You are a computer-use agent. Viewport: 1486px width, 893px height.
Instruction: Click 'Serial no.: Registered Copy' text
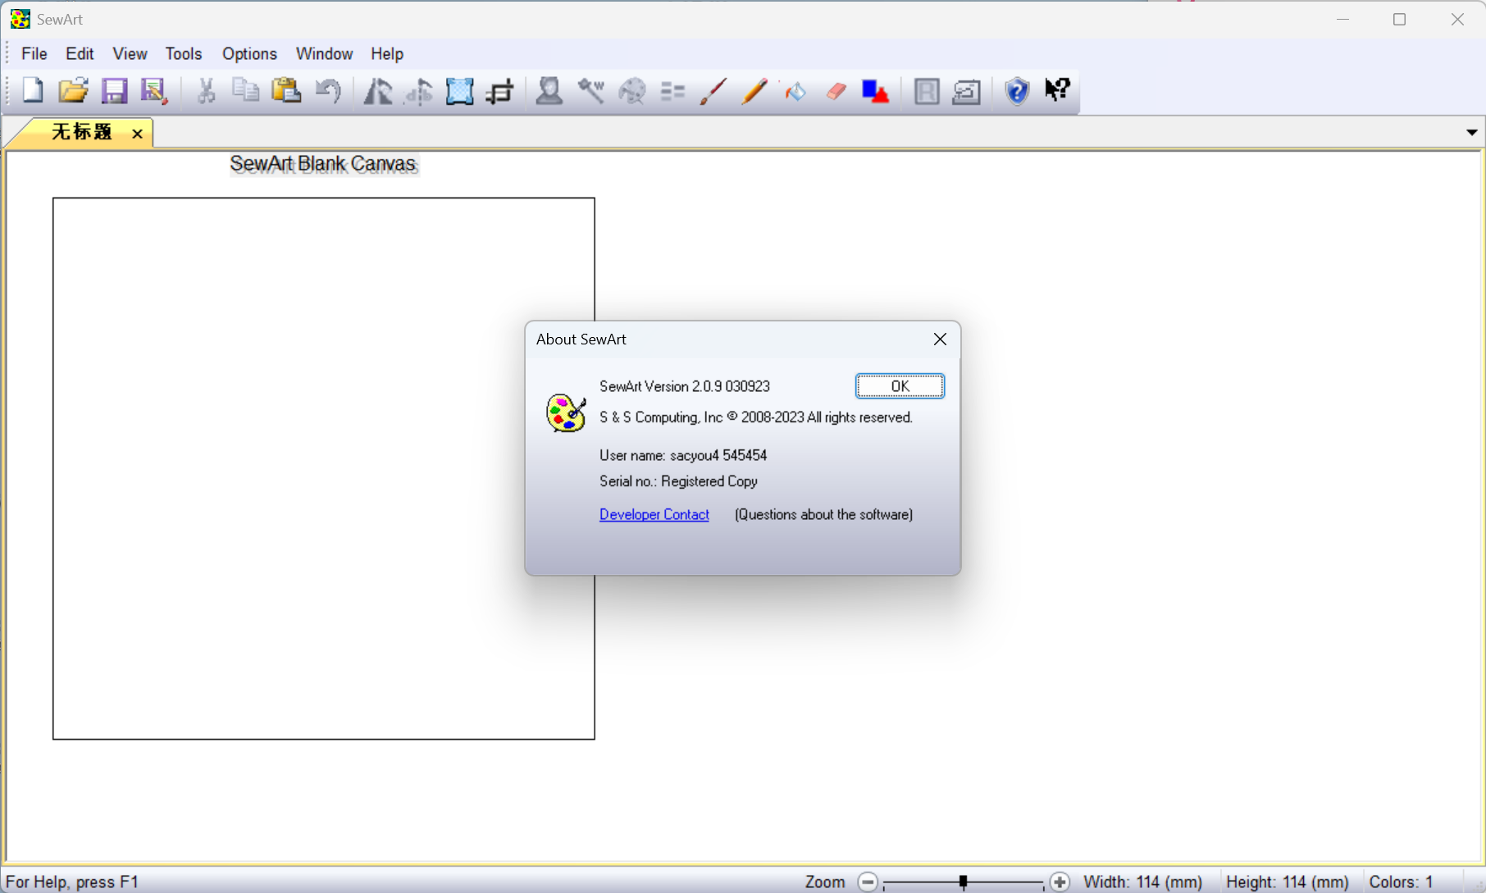click(678, 481)
